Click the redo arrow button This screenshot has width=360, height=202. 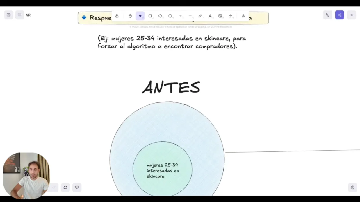pos(54,187)
